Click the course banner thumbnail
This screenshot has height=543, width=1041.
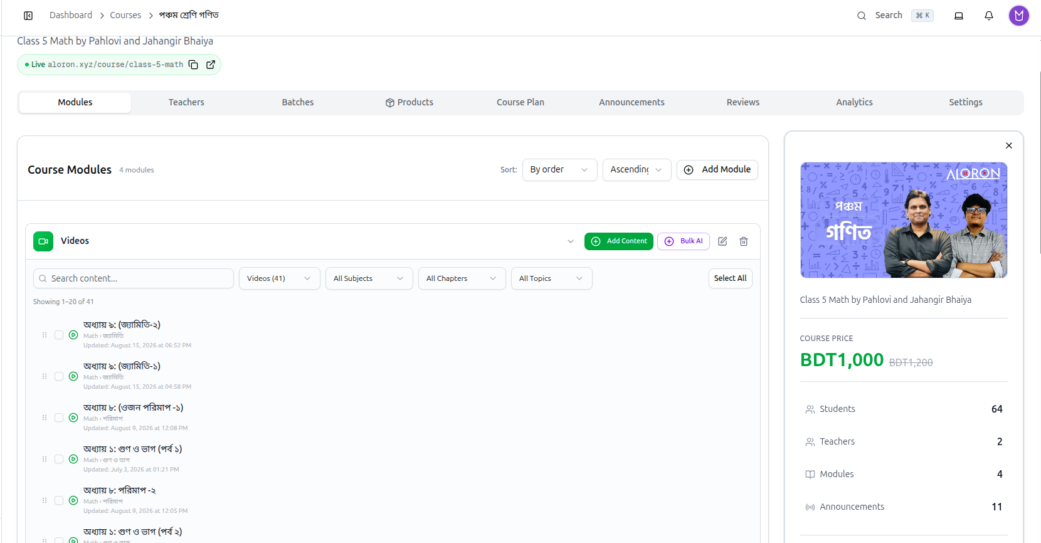pos(904,220)
